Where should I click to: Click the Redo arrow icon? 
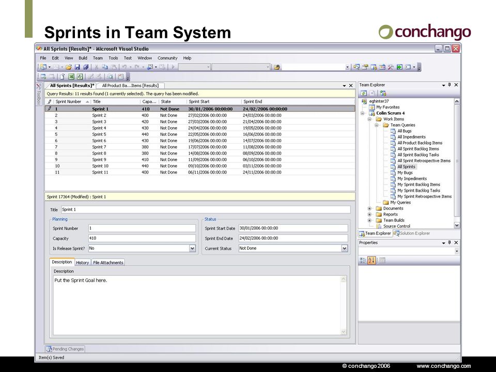coord(136,67)
